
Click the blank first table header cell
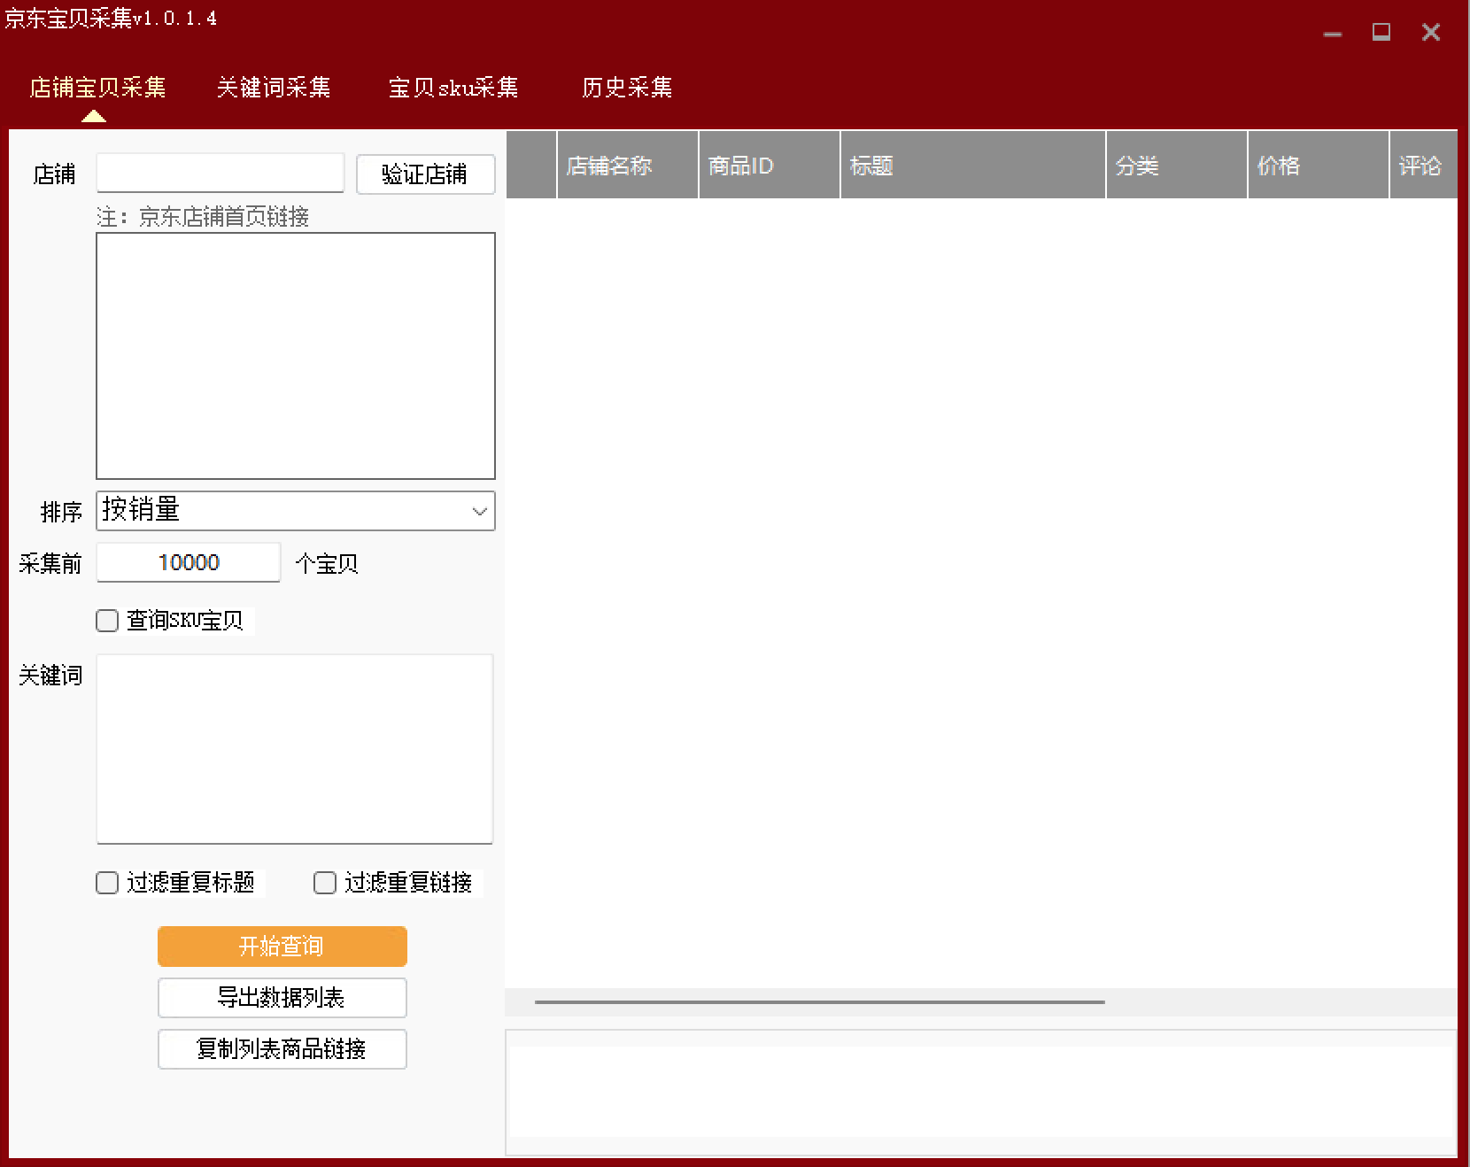click(x=531, y=166)
